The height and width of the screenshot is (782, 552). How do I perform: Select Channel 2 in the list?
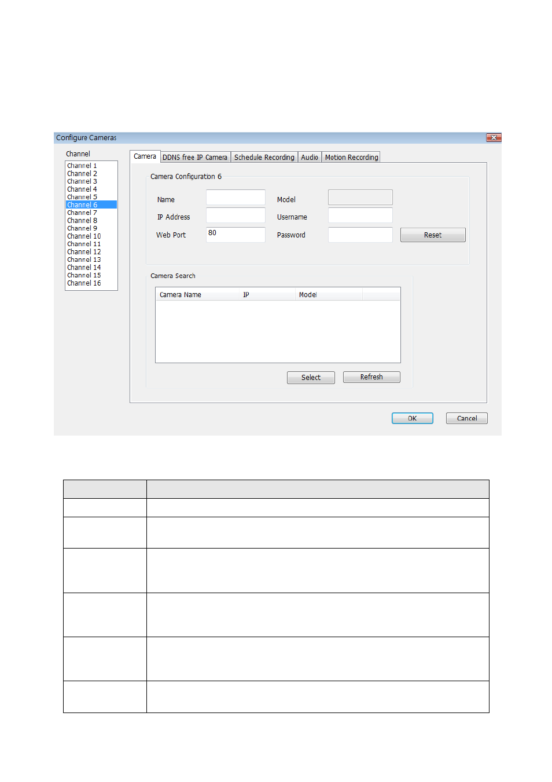(x=91, y=174)
